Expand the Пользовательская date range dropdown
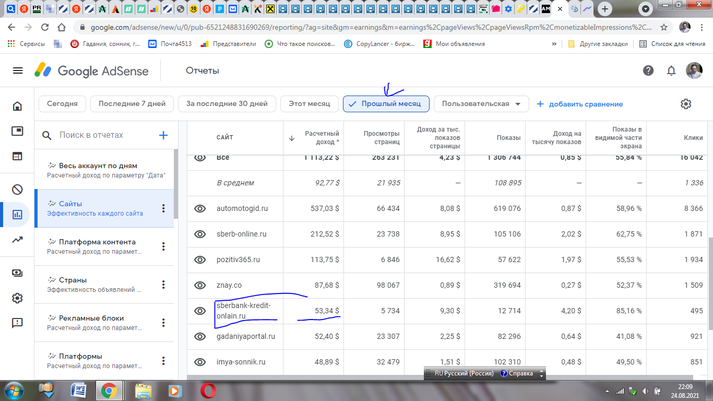This screenshot has height=401, width=713. 481,104
